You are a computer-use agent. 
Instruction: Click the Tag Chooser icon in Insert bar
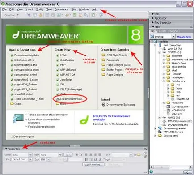[101, 15]
